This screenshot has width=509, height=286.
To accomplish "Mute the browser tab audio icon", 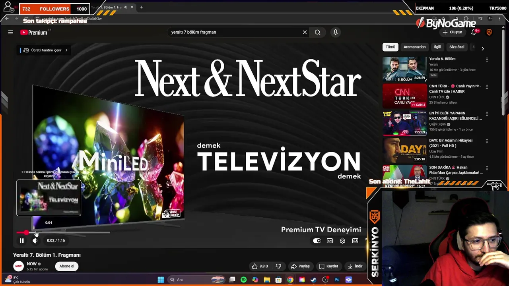I will click(125, 7).
